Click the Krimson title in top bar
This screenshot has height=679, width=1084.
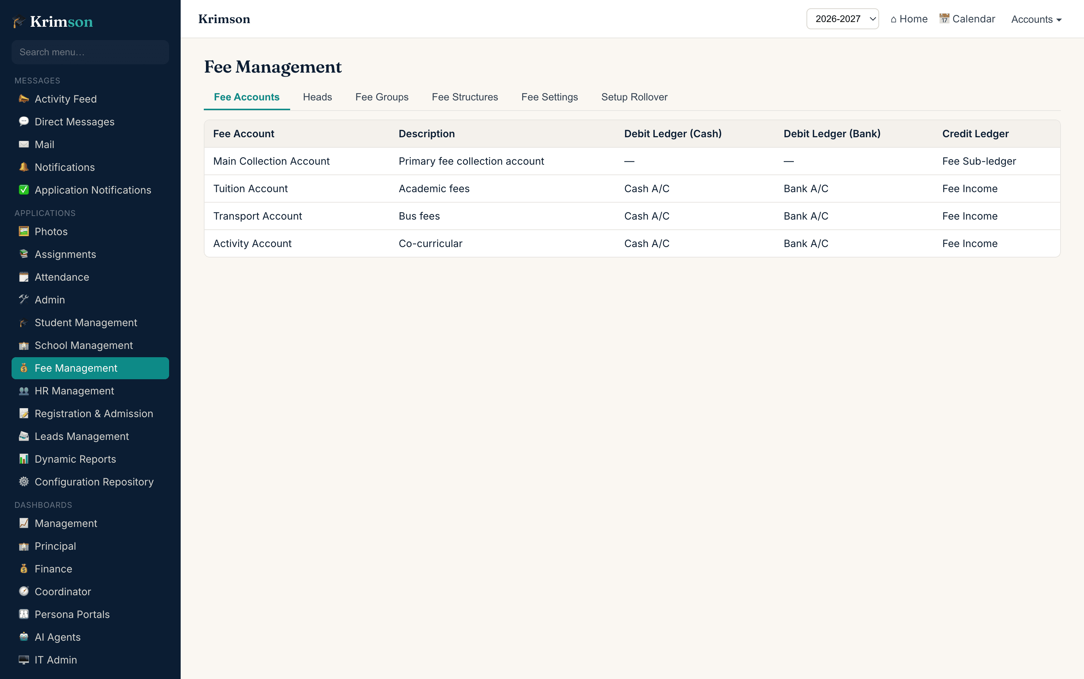(224, 19)
